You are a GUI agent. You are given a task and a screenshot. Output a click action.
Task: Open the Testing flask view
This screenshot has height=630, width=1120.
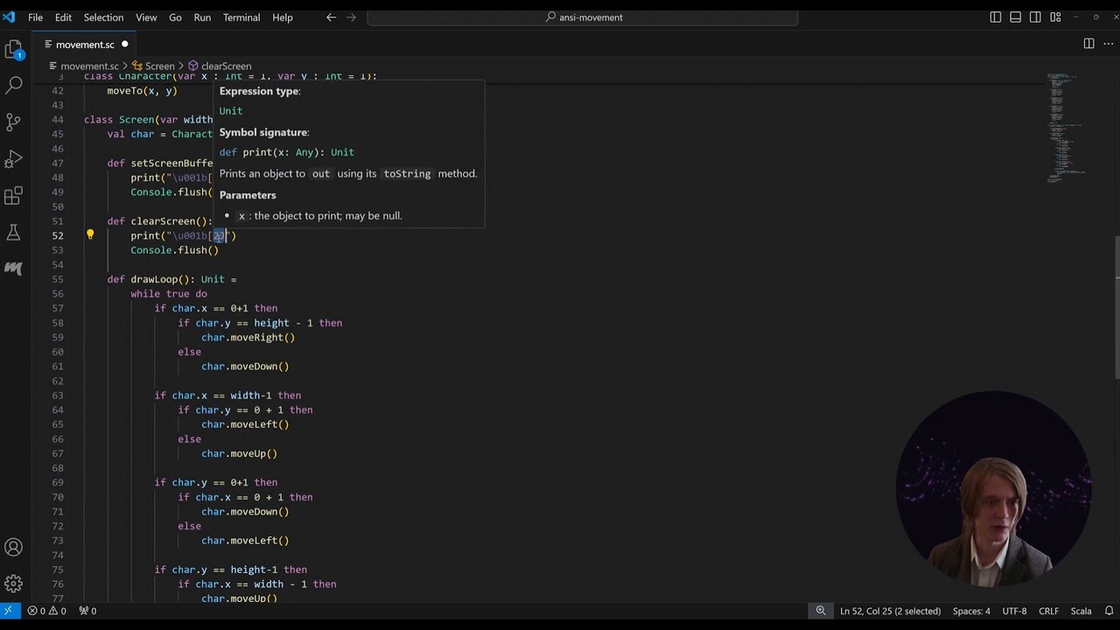pos(14,232)
